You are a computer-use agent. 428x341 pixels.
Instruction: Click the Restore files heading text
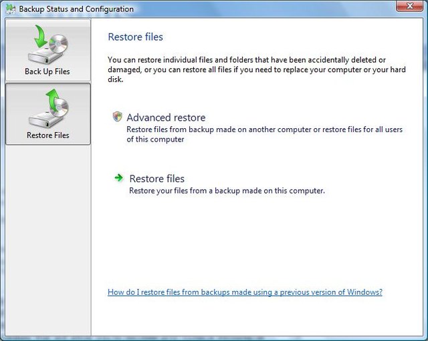coord(135,37)
